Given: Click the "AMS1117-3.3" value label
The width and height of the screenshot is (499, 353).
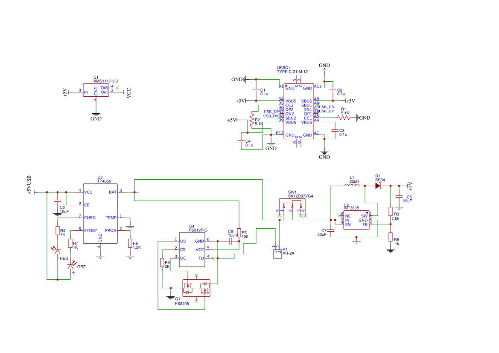Looking at the screenshot, I should click(106, 81).
